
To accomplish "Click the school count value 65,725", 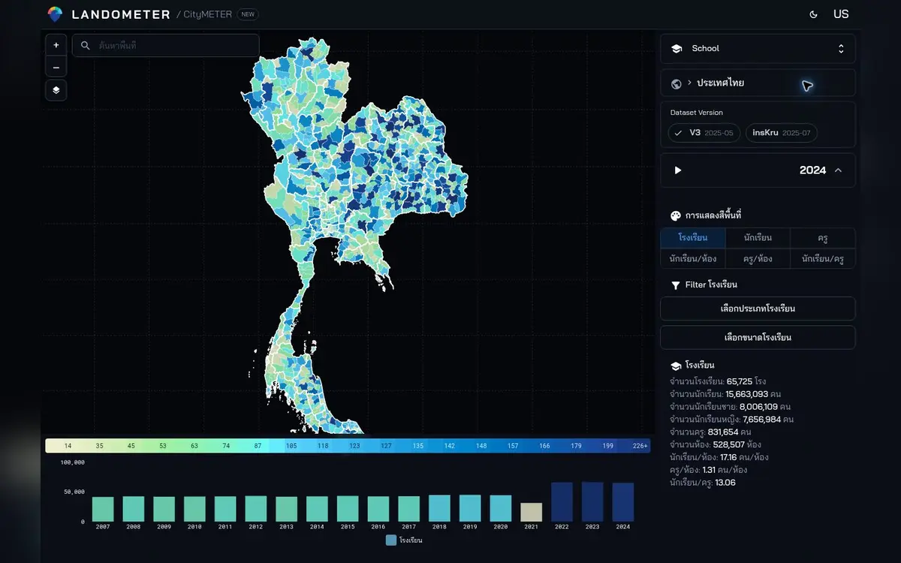I will pyautogui.click(x=740, y=381).
